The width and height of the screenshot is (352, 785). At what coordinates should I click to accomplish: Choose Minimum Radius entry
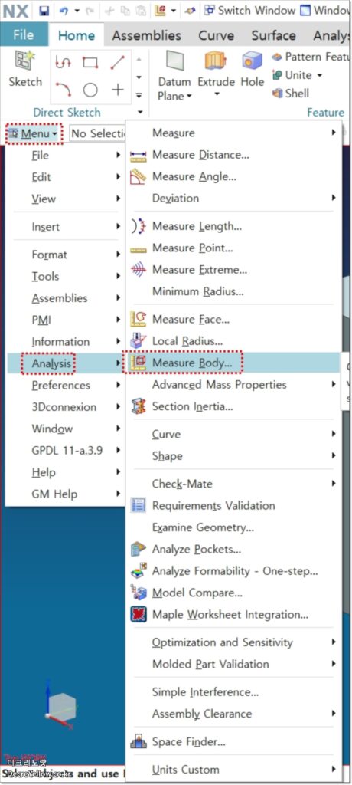coord(233,291)
